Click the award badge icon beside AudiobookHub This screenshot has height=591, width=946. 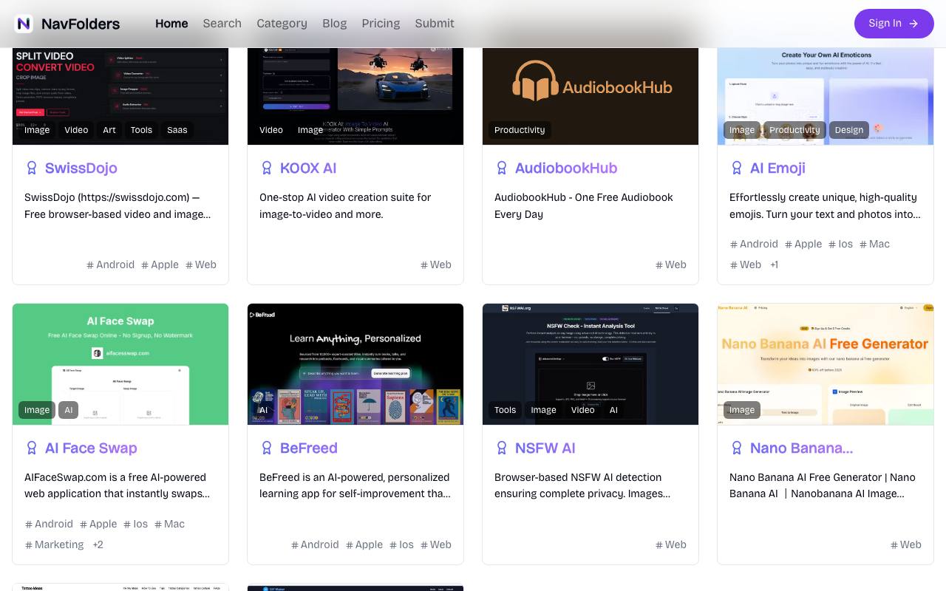[x=502, y=168]
